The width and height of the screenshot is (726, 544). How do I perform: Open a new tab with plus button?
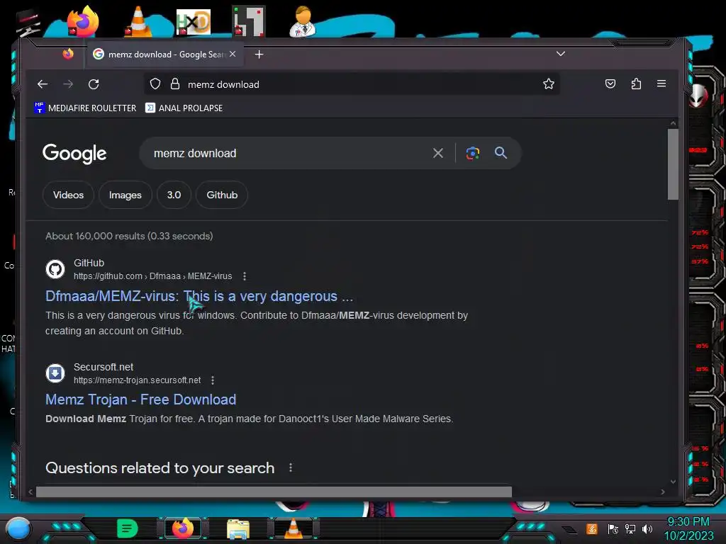[259, 55]
